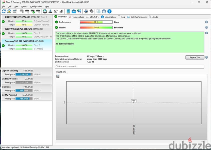Click the blue Refresh disk status icon
This screenshot has width=211, height=150.
click(4, 11)
